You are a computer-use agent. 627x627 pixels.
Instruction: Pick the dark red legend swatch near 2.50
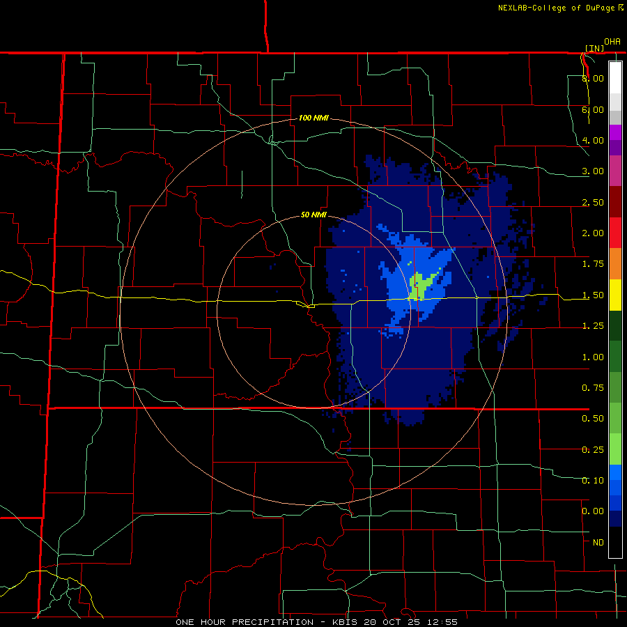click(x=615, y=202)
